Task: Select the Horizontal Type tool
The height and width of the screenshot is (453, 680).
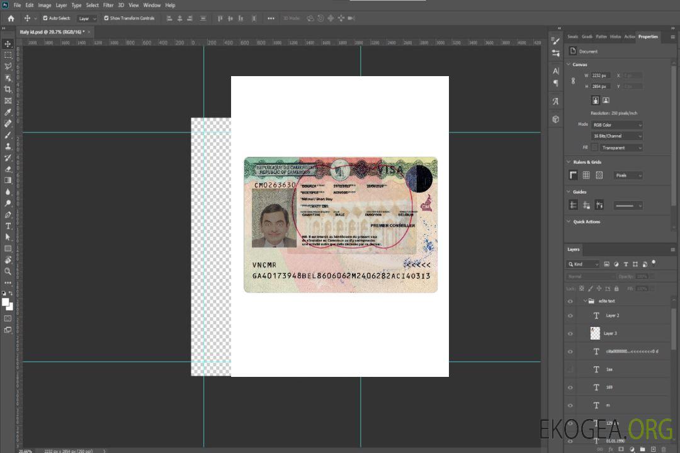Action: pyautogui.click(x=8, y=226)
